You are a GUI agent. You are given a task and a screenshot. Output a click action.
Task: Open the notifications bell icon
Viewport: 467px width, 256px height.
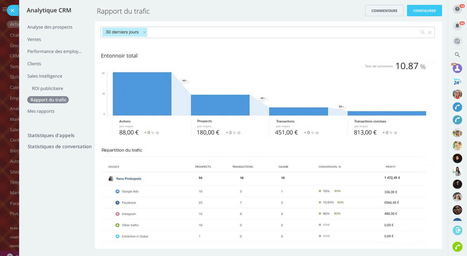click(457, 26)
